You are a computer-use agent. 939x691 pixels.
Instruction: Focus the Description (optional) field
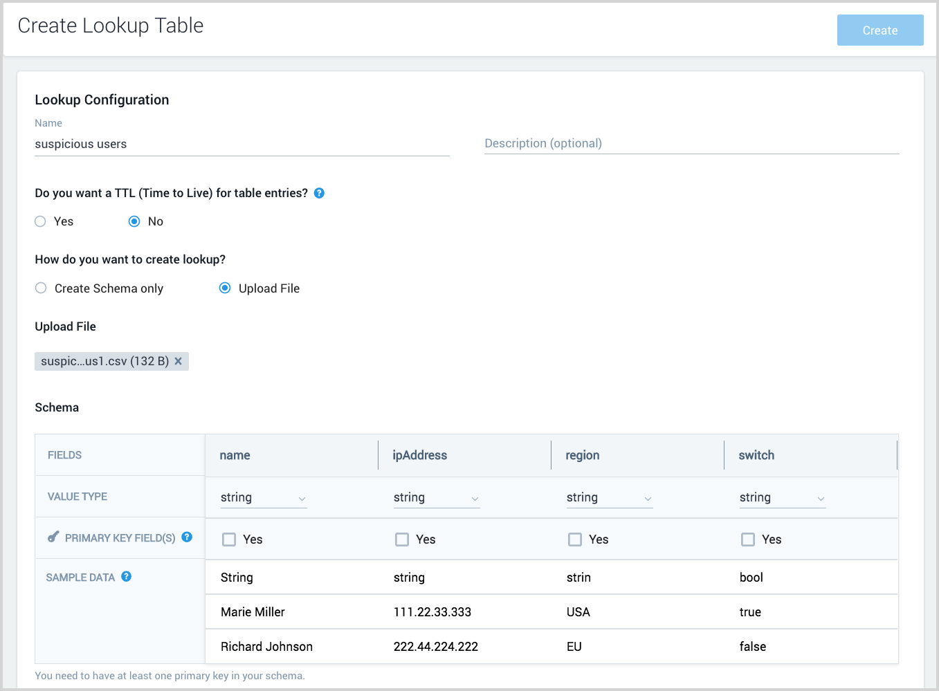coord(691,143)
